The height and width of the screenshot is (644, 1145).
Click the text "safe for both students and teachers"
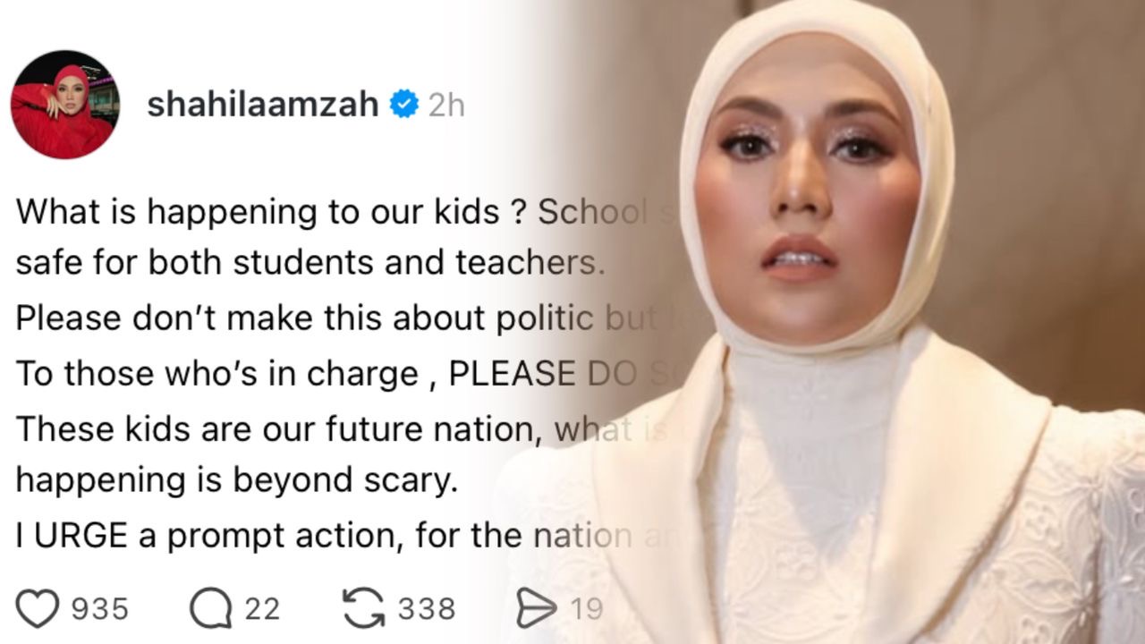point(306,263)
